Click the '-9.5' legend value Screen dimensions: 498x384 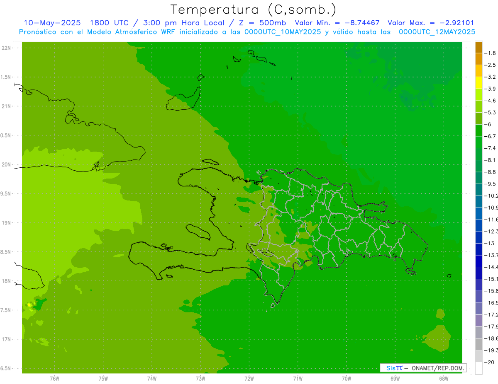pyautogui.click(x=490, y=184)
